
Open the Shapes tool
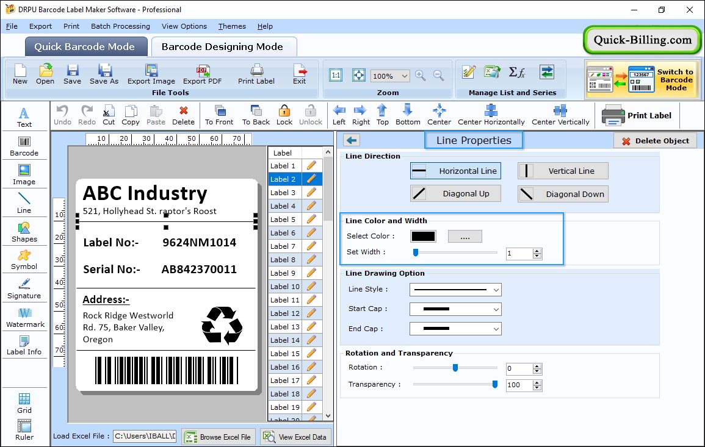(24, 232)
